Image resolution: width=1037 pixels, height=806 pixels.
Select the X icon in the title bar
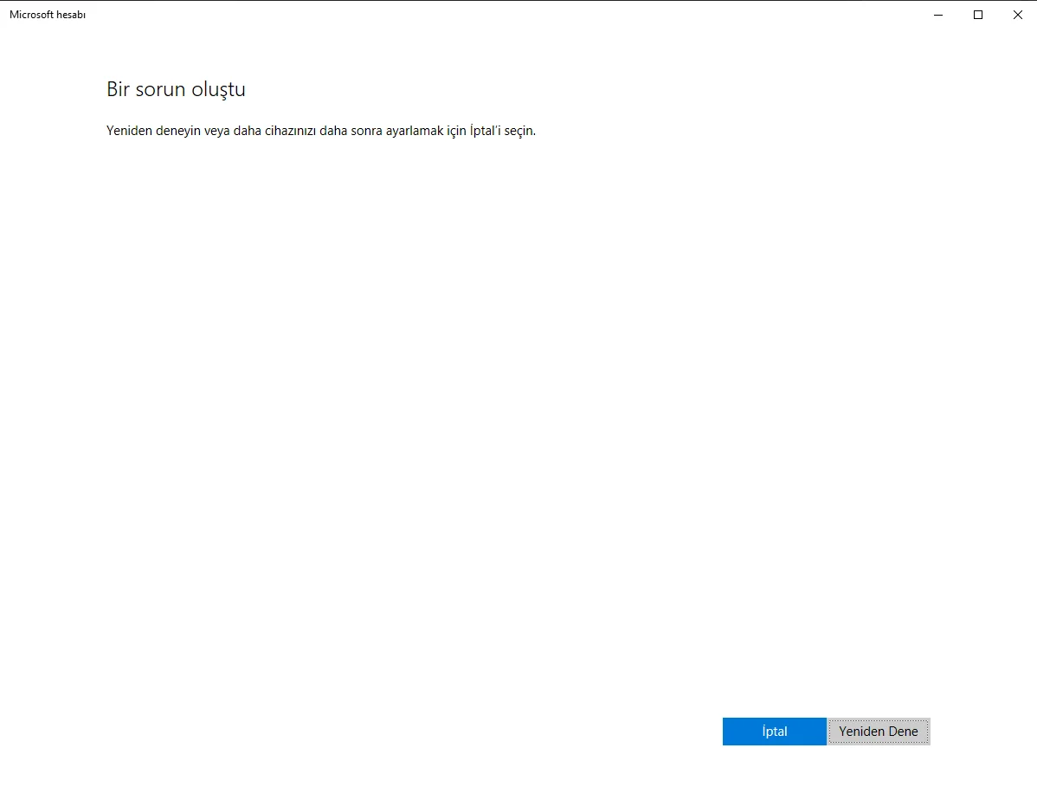click(1017, 15)
